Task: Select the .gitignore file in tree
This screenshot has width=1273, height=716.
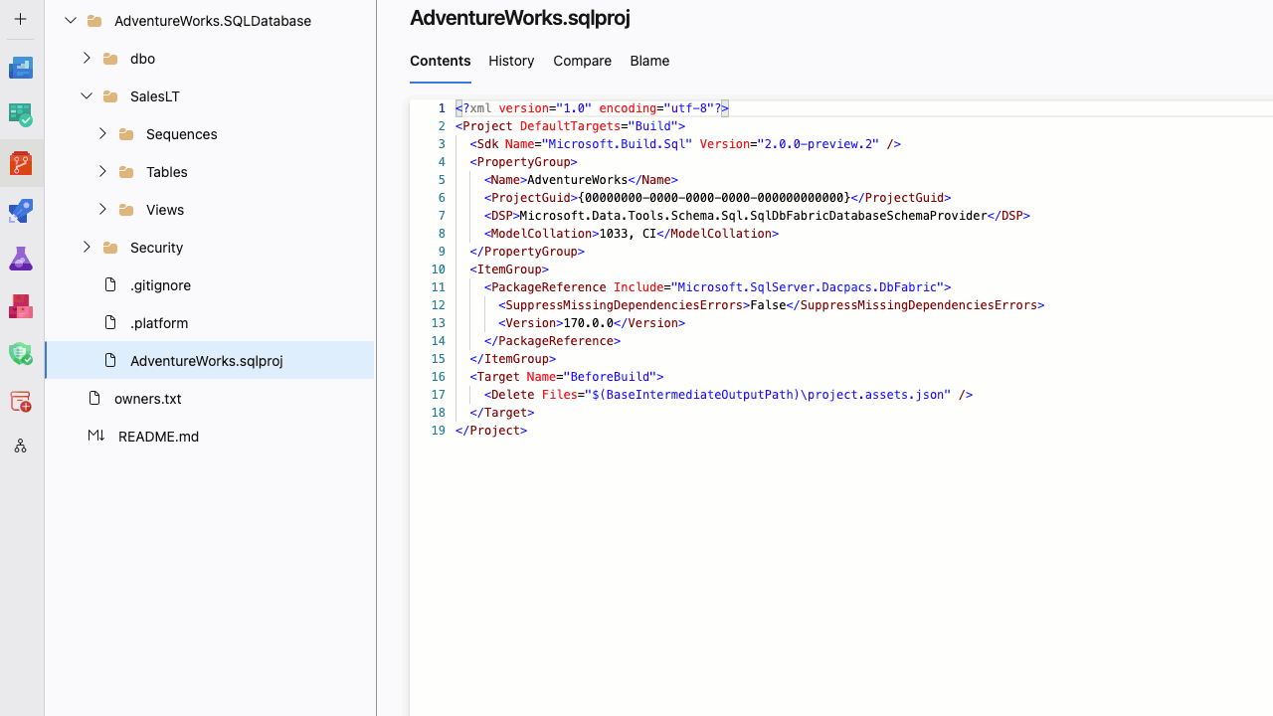Action: 160,285
